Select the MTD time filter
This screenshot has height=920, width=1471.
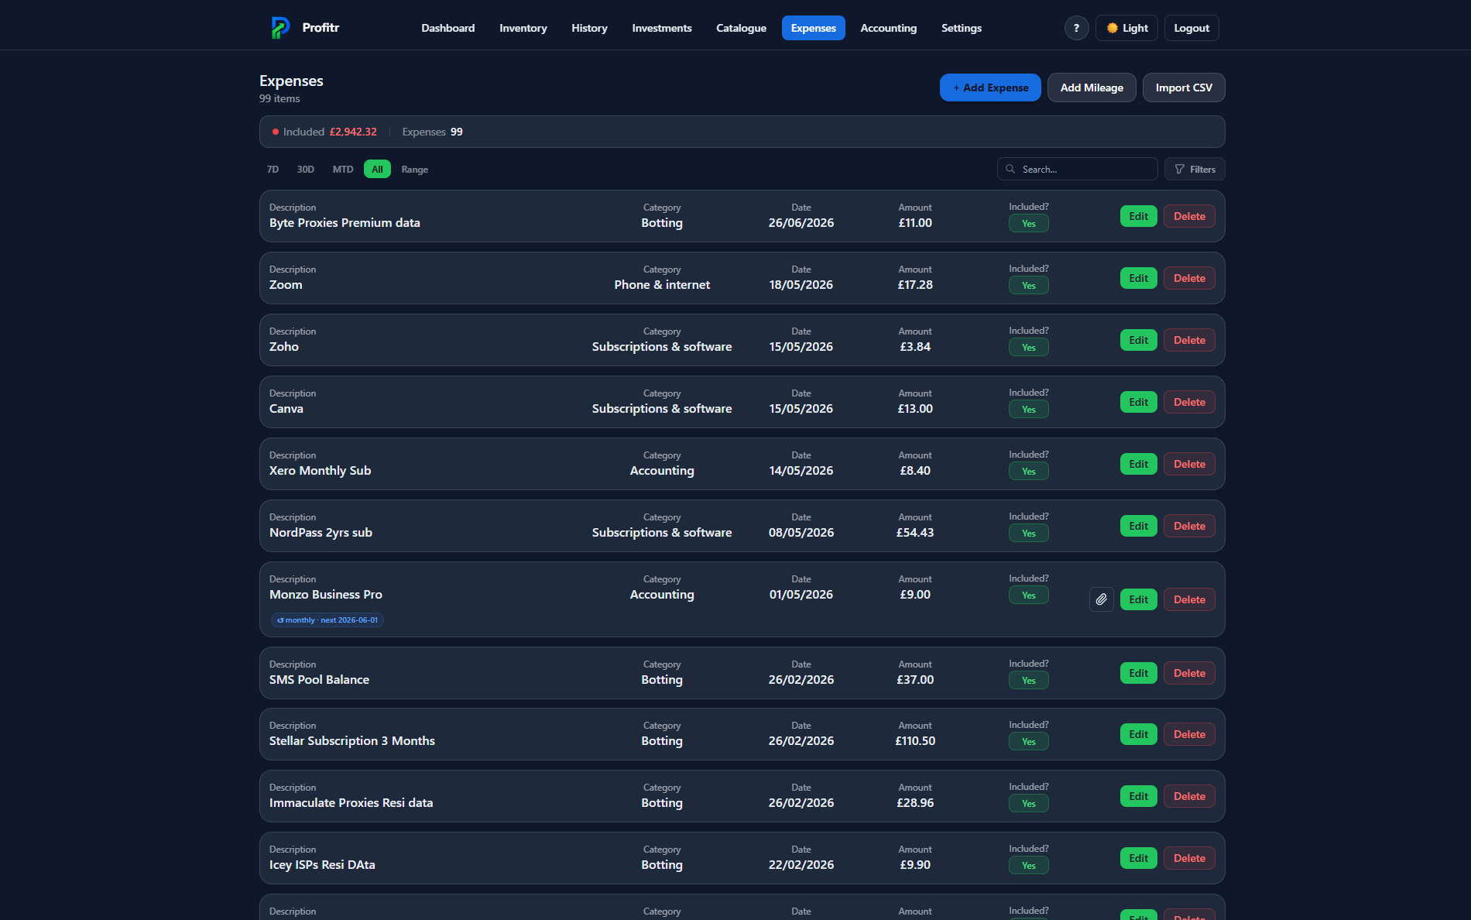[x=343, y=169]
